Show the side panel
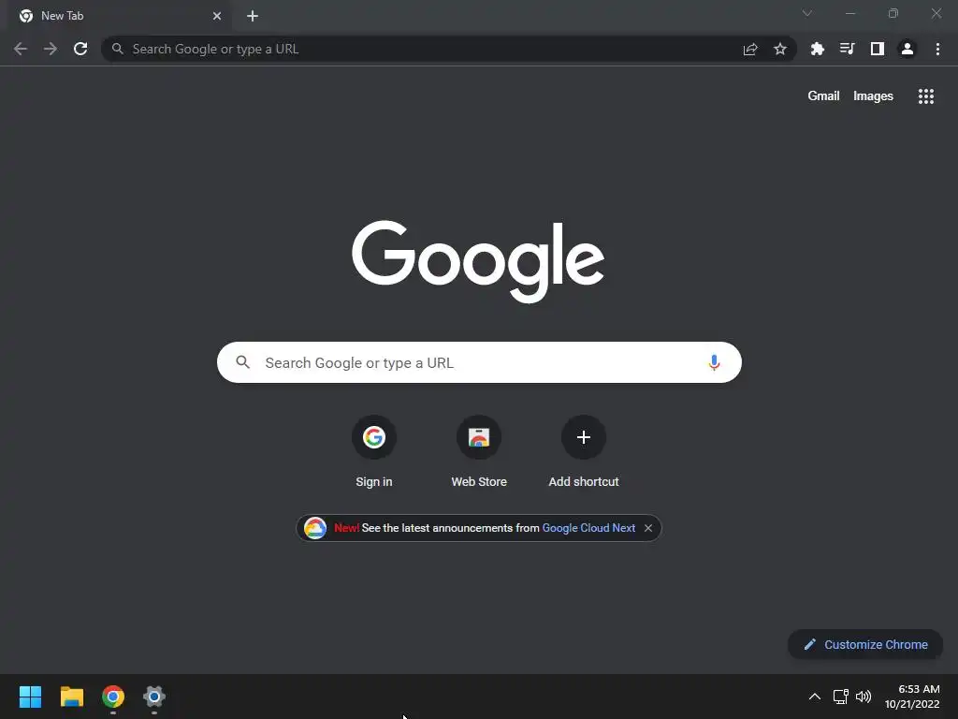 [877, 49]
